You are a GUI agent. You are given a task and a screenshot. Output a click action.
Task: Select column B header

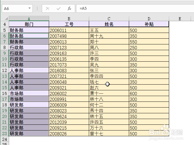pos(69,19)
